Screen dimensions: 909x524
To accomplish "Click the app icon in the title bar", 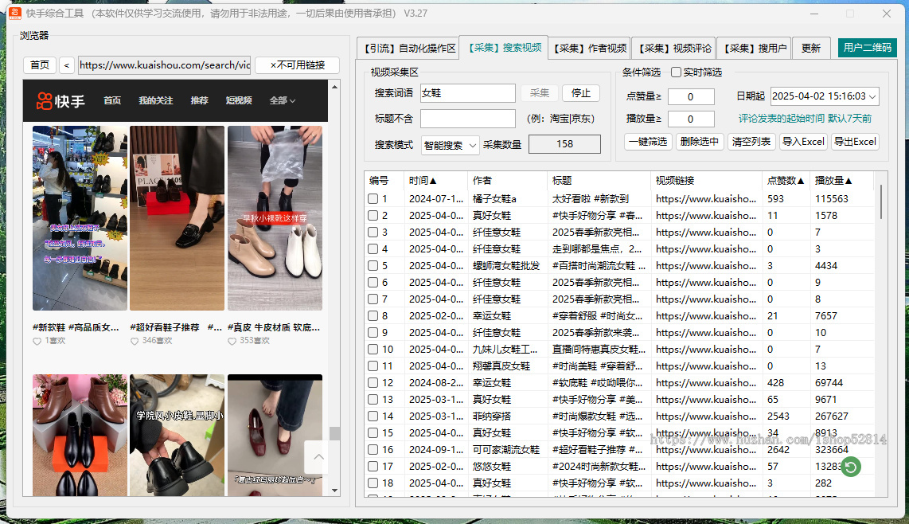I will [14, 13].
